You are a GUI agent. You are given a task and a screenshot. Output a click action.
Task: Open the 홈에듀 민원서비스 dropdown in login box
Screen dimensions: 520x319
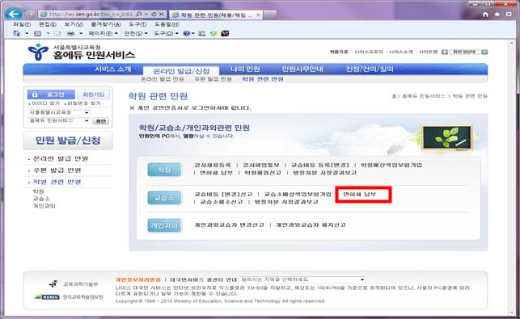[x=59, y=120]
